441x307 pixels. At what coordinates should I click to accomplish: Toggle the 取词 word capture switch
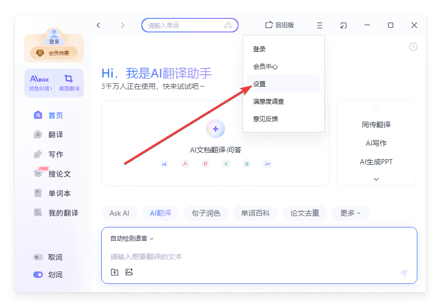click(38, 257)
